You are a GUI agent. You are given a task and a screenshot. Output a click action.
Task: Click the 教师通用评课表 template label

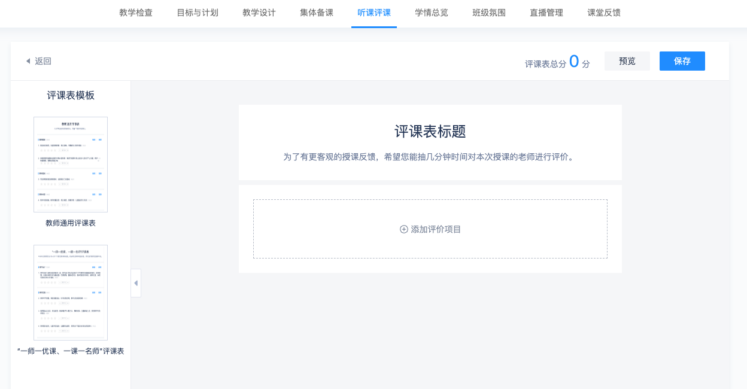tap(71, 223)
